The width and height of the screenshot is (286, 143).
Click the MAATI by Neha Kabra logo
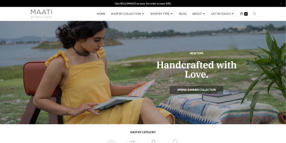[x=41, y=14]
